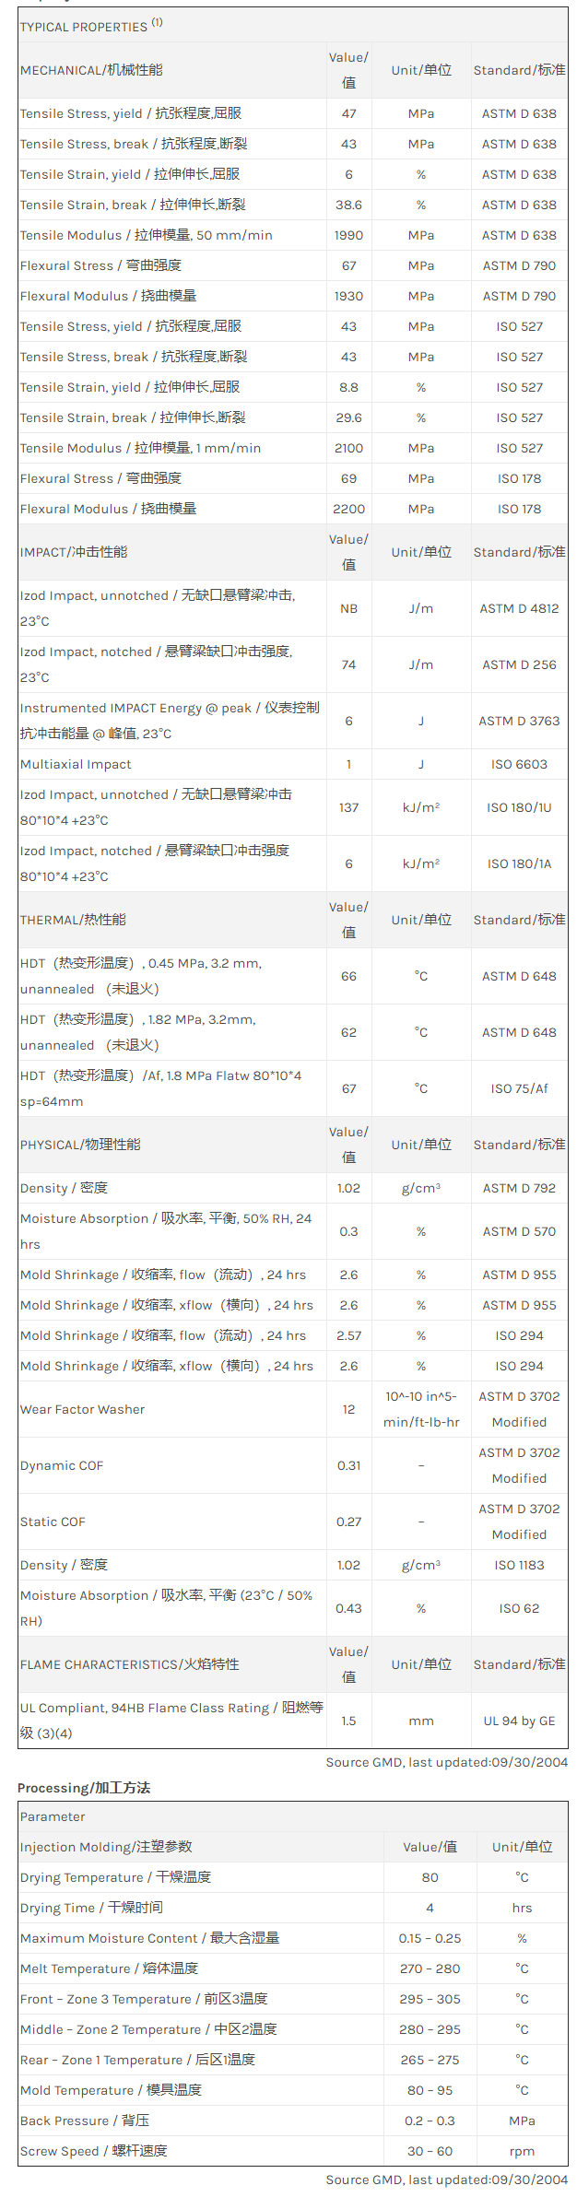Viewport: 577px width, 2209px height.
Task: Select the FLAME CHARACTERISTICS/火焰特性 header
Action: point(129,1664)
